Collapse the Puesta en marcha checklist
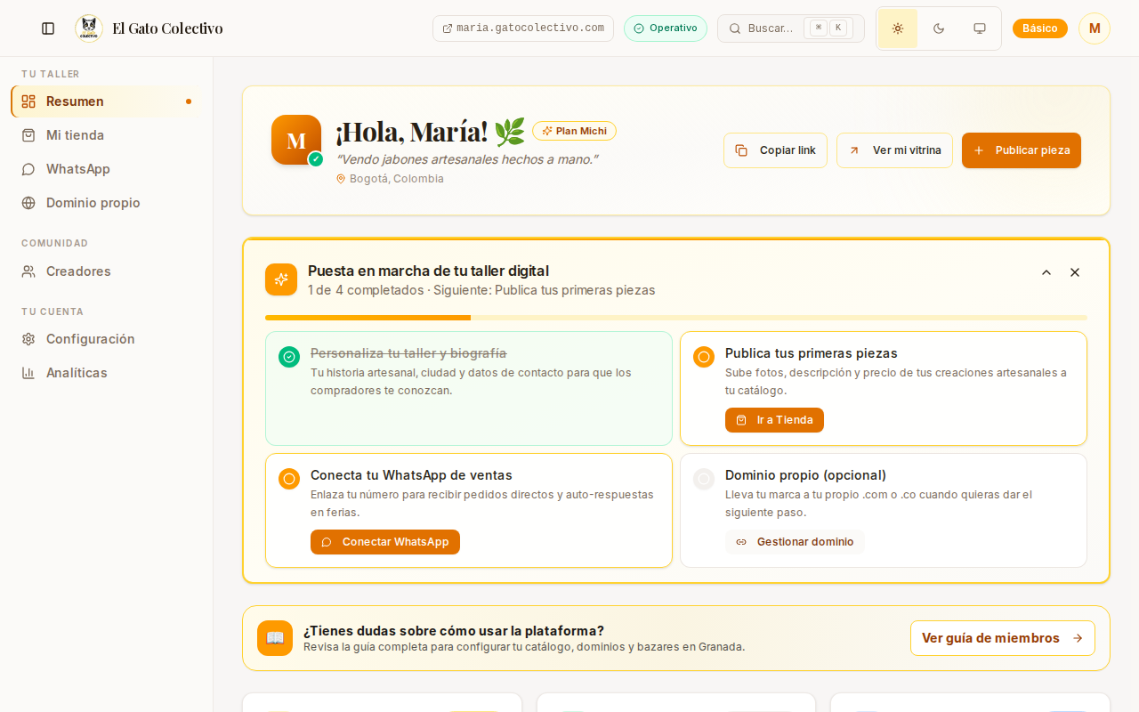The width and height of the screenshot is (1139, 712). pyautogui.click(x=1046, y=272)
